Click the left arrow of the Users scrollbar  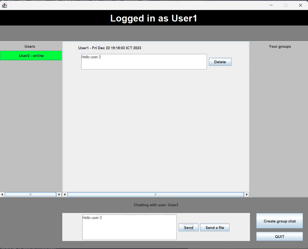point(2,194)
